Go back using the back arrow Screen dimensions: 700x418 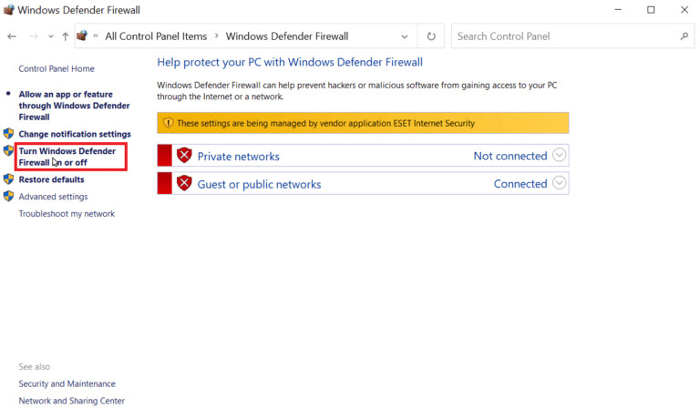coord(12,36)
